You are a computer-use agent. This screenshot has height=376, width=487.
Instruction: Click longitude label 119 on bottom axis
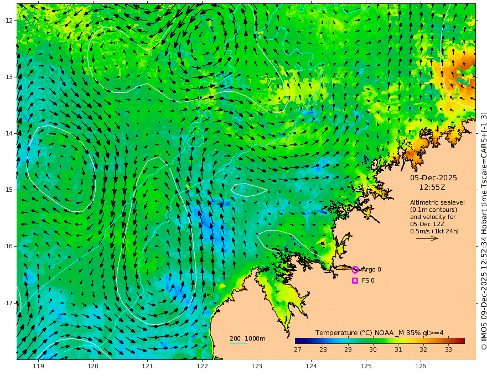38,366
